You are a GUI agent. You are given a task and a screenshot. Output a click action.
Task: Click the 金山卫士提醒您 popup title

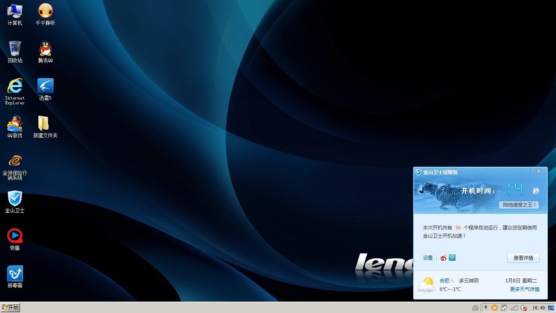tap(440, 172)
